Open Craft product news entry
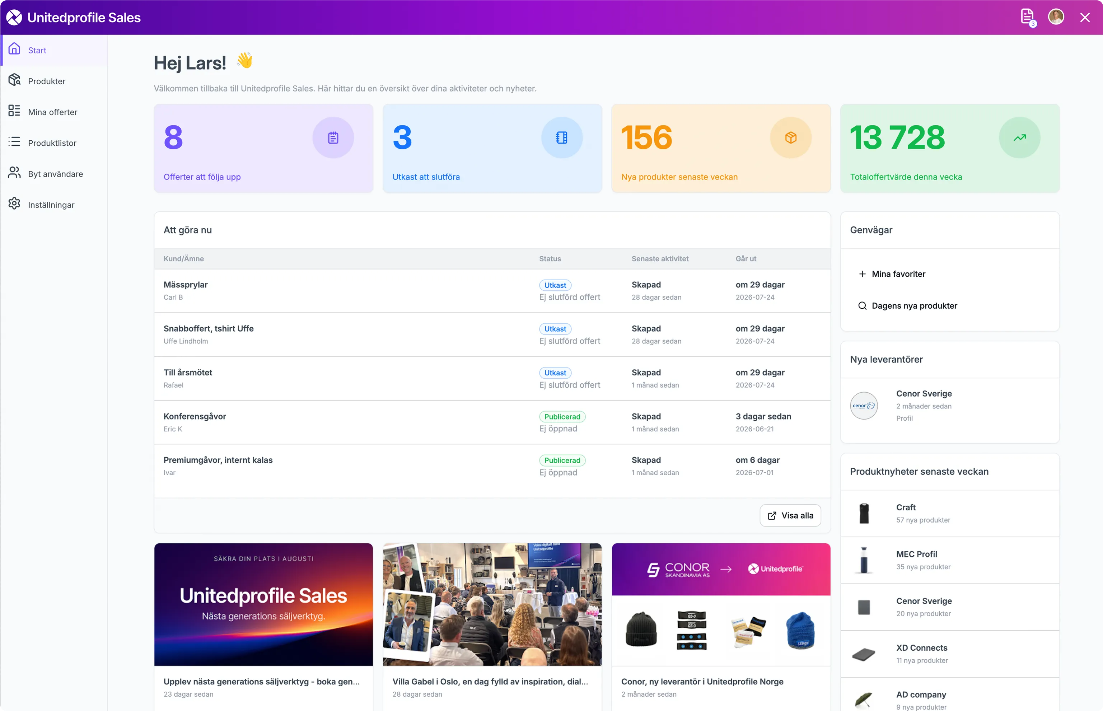 [950, 513]
